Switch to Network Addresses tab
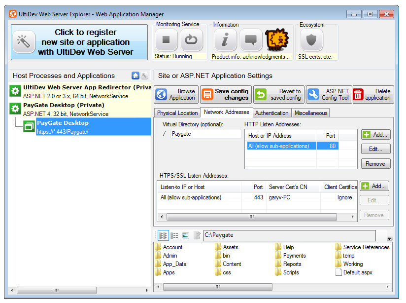This screenshot has width=406, height=303. pos(227,112)
